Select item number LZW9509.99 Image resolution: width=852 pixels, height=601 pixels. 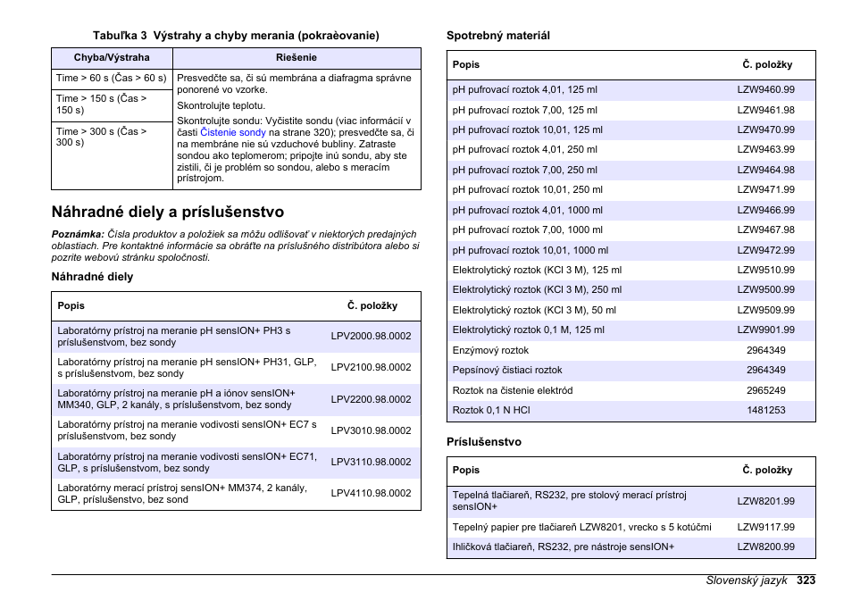pos(766,310)
